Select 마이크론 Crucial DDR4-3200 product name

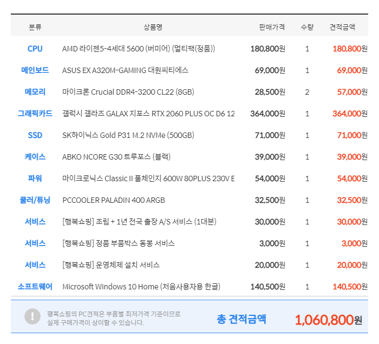[x=128, y=92]
